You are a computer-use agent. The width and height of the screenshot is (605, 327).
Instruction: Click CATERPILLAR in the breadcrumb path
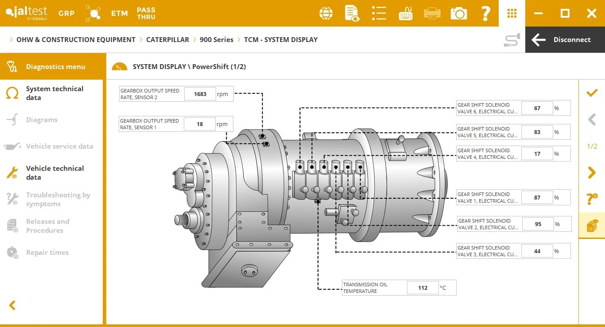167,40
